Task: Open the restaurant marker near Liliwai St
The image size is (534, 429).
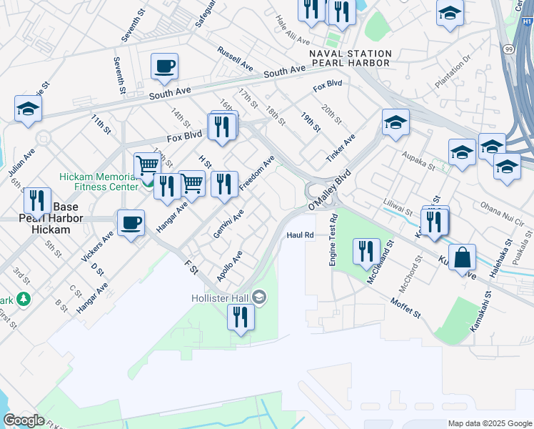Action: (435, 222)
